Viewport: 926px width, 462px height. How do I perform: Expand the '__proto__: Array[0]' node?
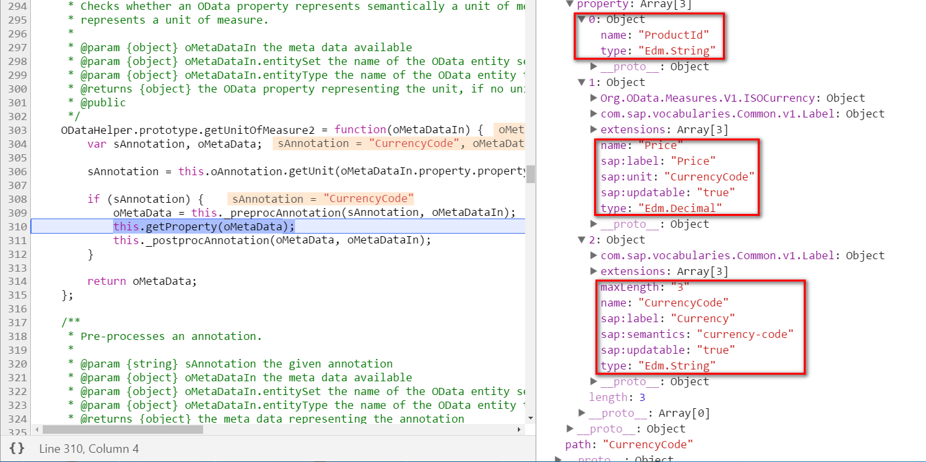pos(582,413)
